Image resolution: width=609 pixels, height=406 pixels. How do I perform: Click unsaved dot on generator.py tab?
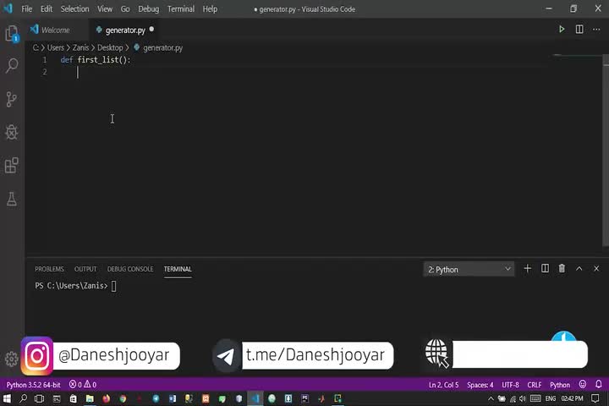click(x=151, y=29)
